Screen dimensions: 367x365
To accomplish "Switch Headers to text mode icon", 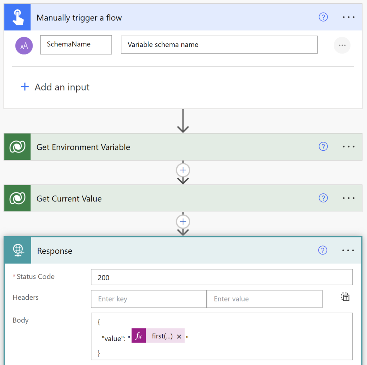I will [x=345, y=297].
